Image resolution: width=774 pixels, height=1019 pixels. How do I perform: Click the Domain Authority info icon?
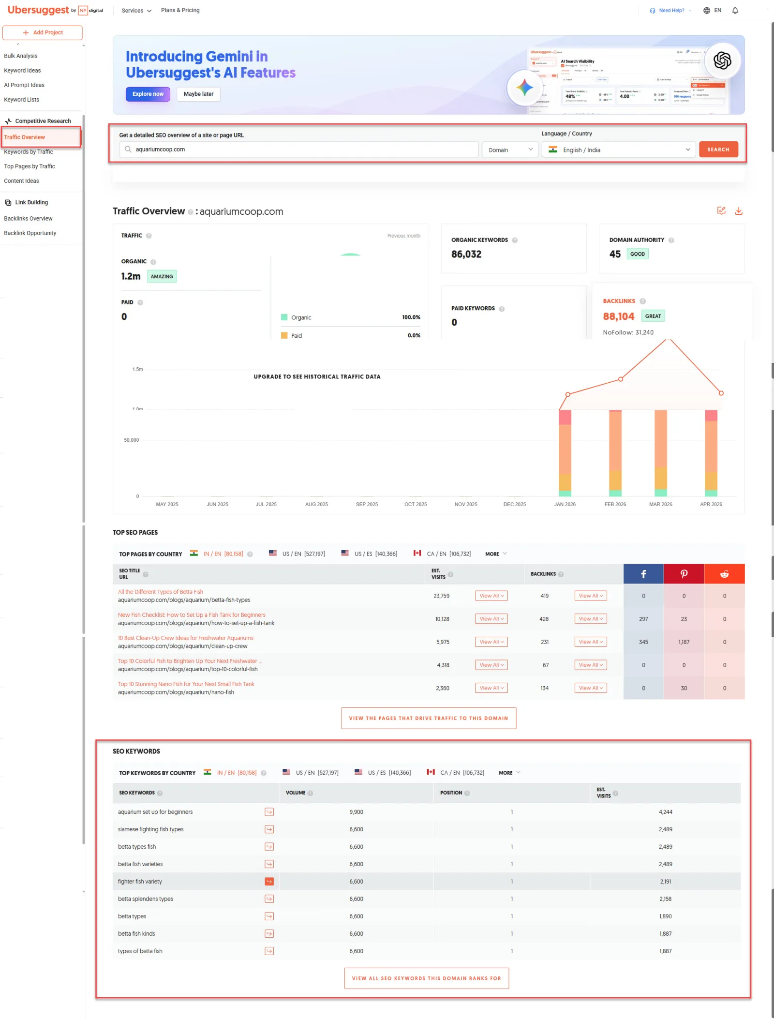(x=671, y=240)
